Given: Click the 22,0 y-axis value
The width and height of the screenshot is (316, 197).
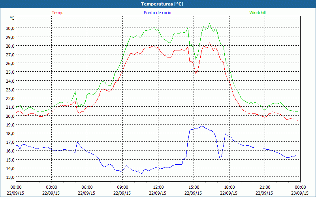Looking at the screenshot, I should [x=10, y=98].
